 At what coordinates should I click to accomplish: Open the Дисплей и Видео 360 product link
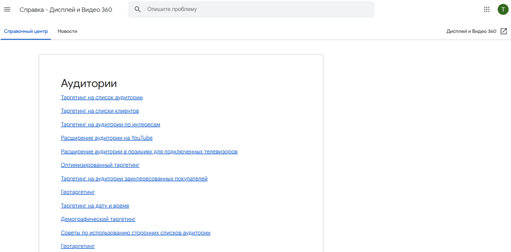471,31
